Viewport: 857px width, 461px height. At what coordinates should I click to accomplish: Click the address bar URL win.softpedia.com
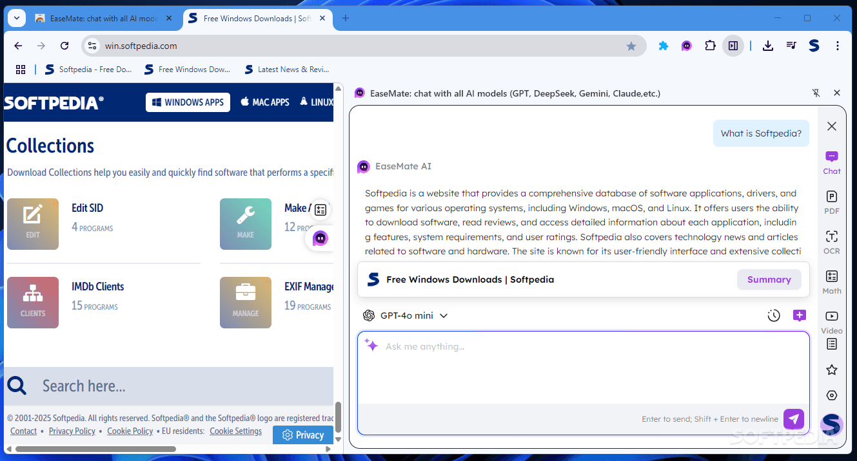141,46
